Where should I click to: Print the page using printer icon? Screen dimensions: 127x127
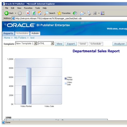tap(89, 13)
